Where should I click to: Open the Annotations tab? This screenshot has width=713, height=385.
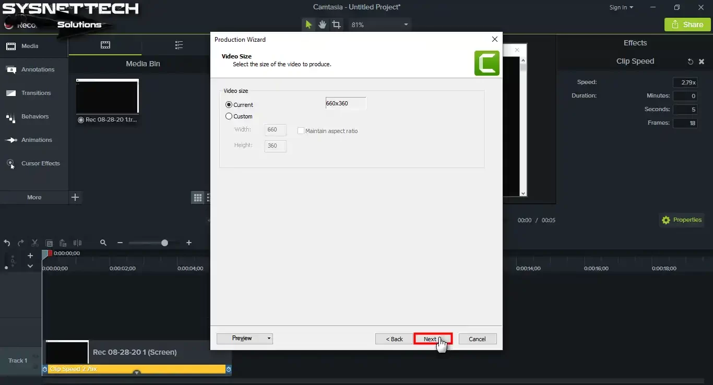34,69
